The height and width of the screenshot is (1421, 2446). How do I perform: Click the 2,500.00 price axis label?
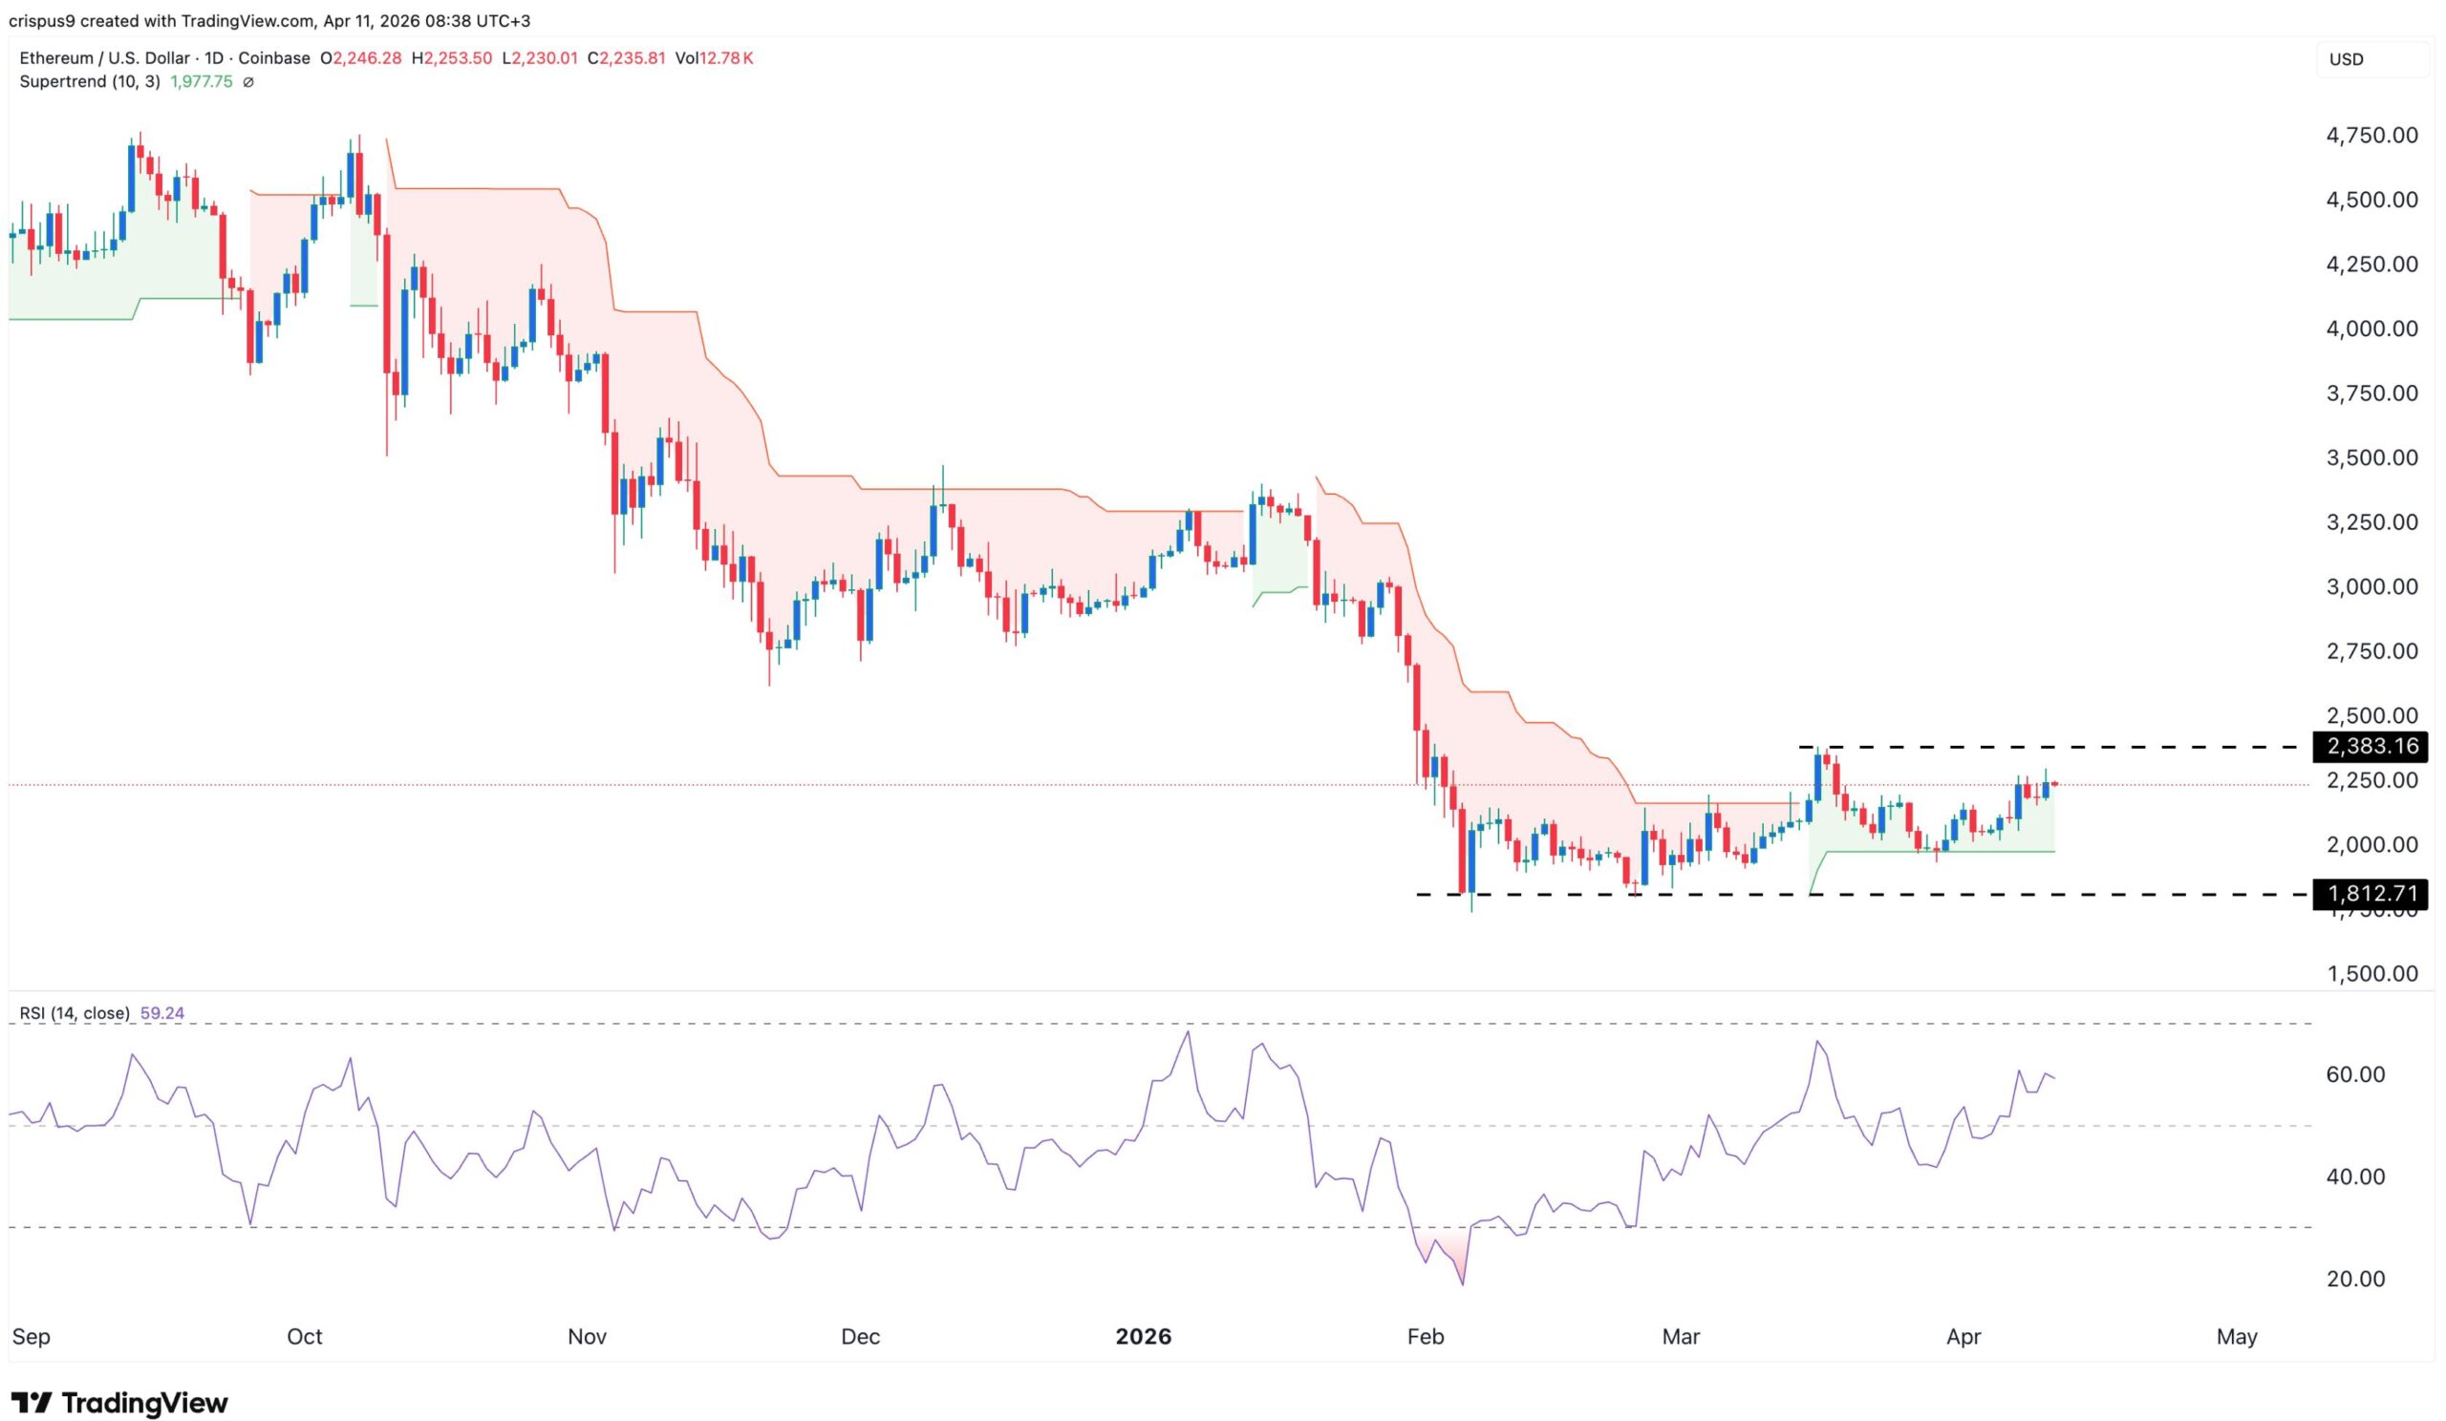(2371, 716)
